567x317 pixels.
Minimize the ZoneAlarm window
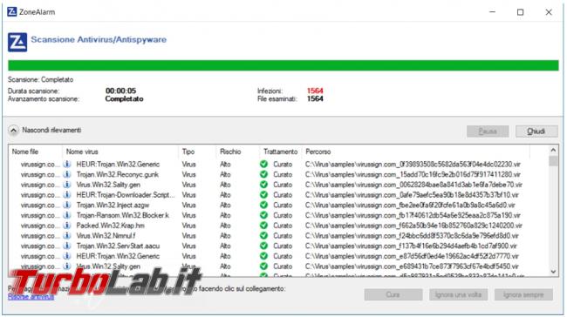tap(492, 12)
